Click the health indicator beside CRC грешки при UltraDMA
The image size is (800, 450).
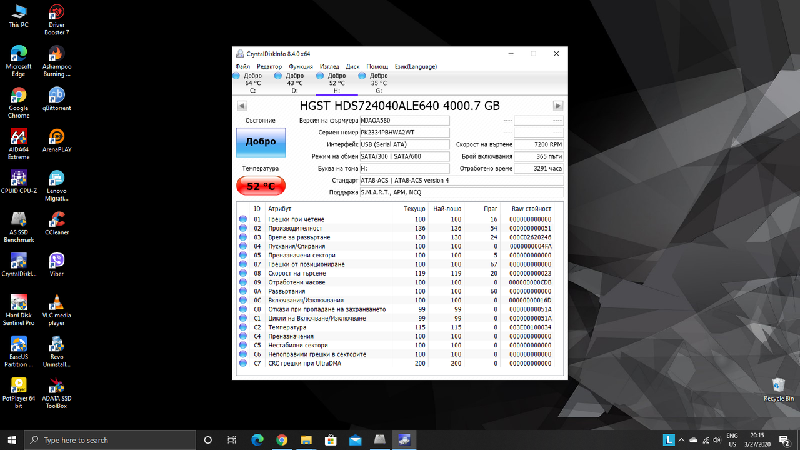click(243, 363)
